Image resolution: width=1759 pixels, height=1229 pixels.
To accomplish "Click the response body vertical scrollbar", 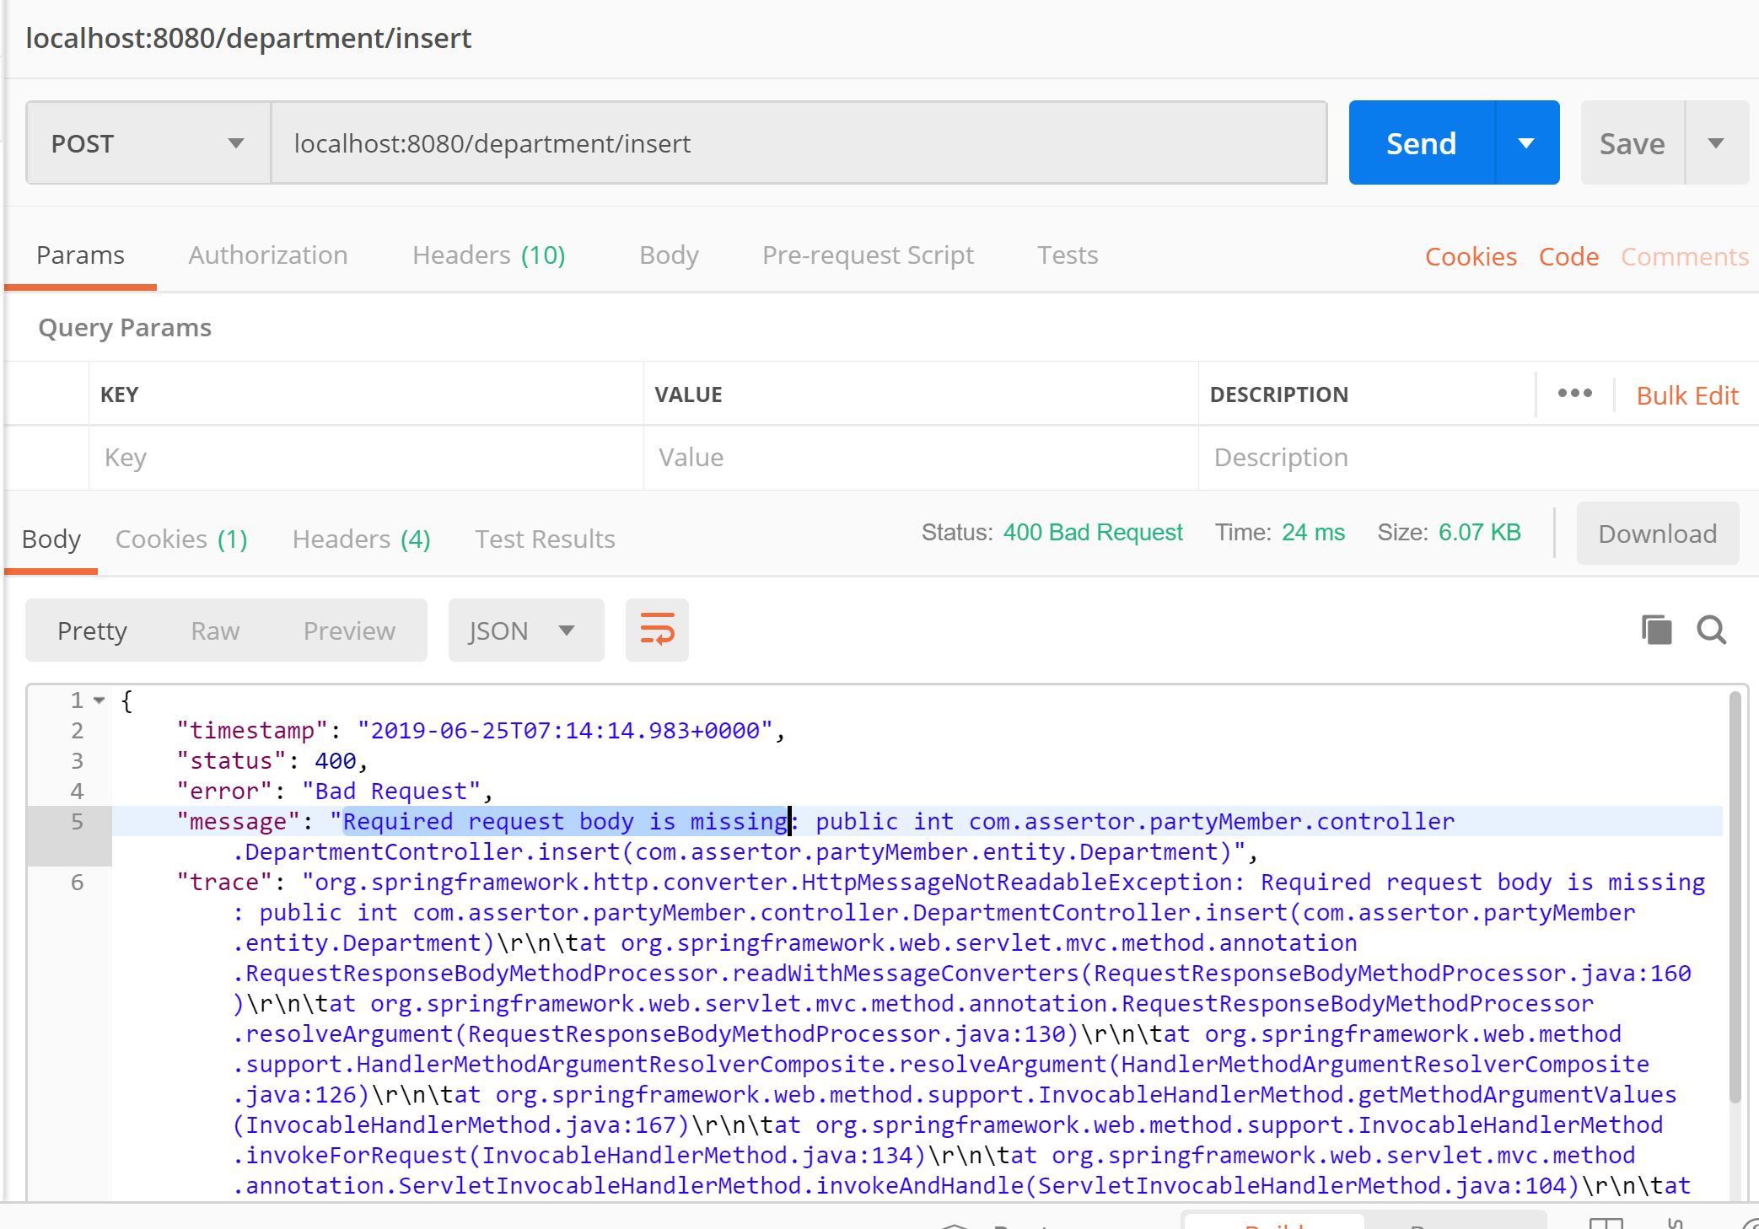I will (1735, 894).
